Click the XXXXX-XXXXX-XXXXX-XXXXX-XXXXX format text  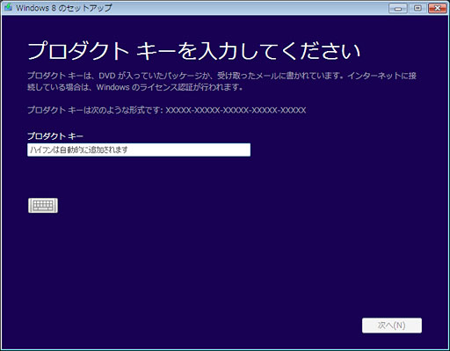pyautogui.click(x=236, y=110)
